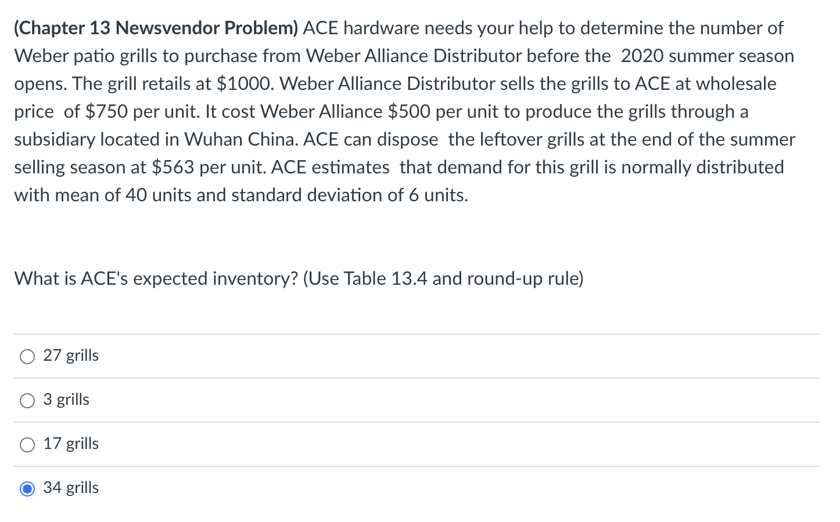Click the 27 grills answer label
Screen dimensions: 840x522
click(x=71, y=356)
